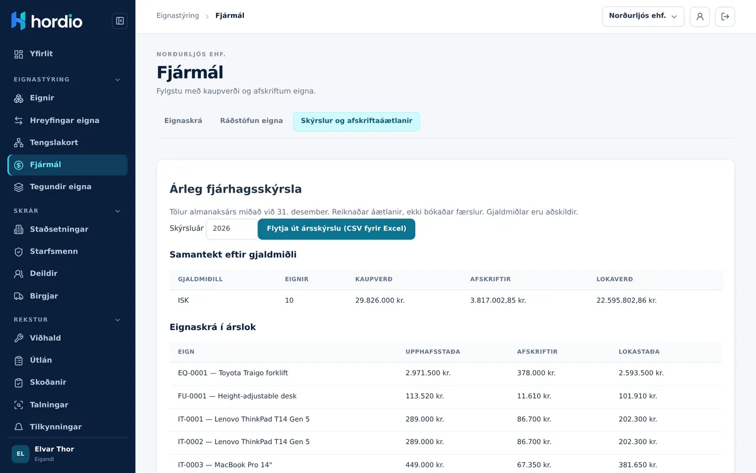Switch to Ráðstöfun eigna tab
The width and height of the screenshot is (756, 473).
pyautogui.click(x=252, y=121)
